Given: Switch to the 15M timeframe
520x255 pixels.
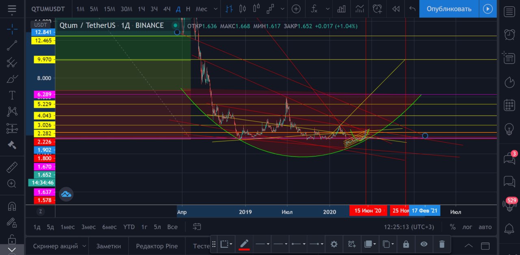Looking at the screenshot, I should [109, 9].
